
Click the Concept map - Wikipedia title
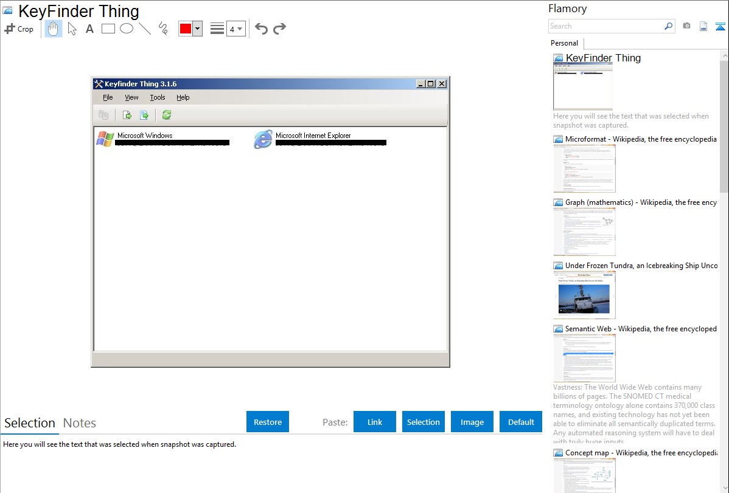point(641,452)
